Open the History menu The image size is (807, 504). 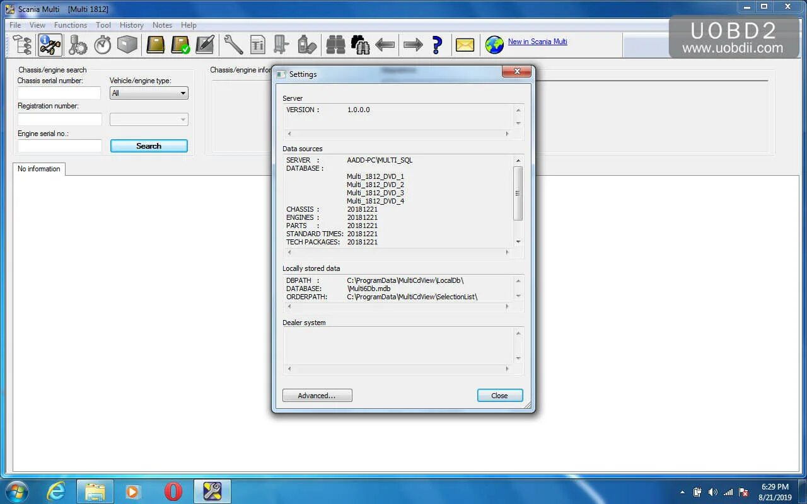131,25
